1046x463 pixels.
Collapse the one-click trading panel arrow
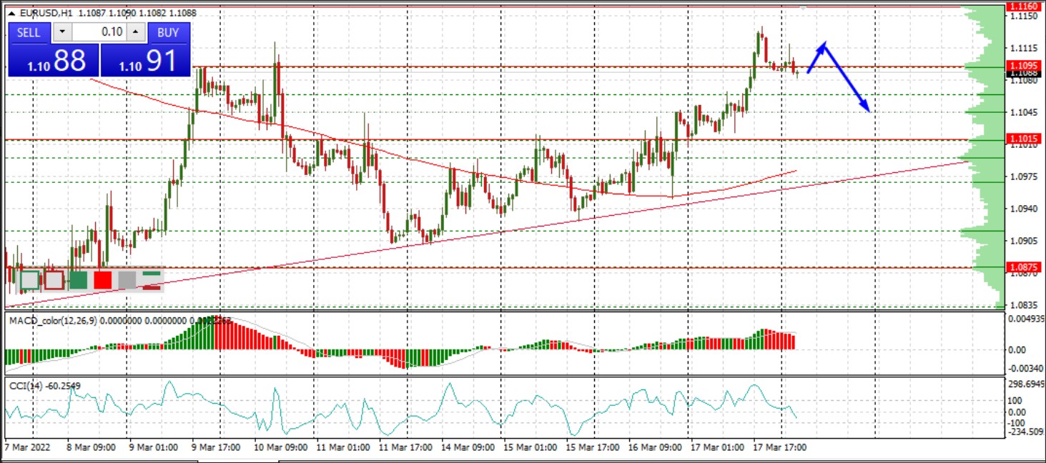click(x=11, y=13)
